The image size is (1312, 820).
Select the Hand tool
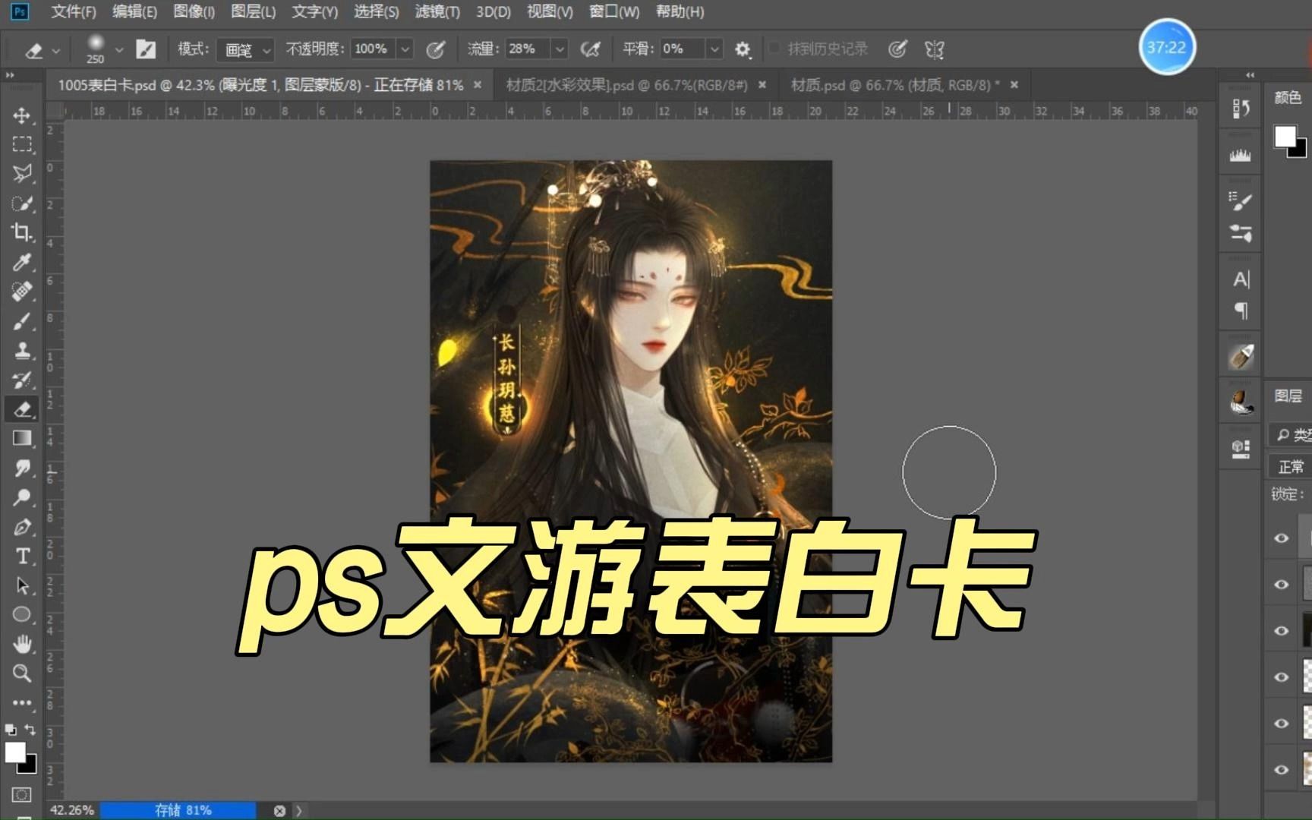pyautogui.click(x=21, y=644)
